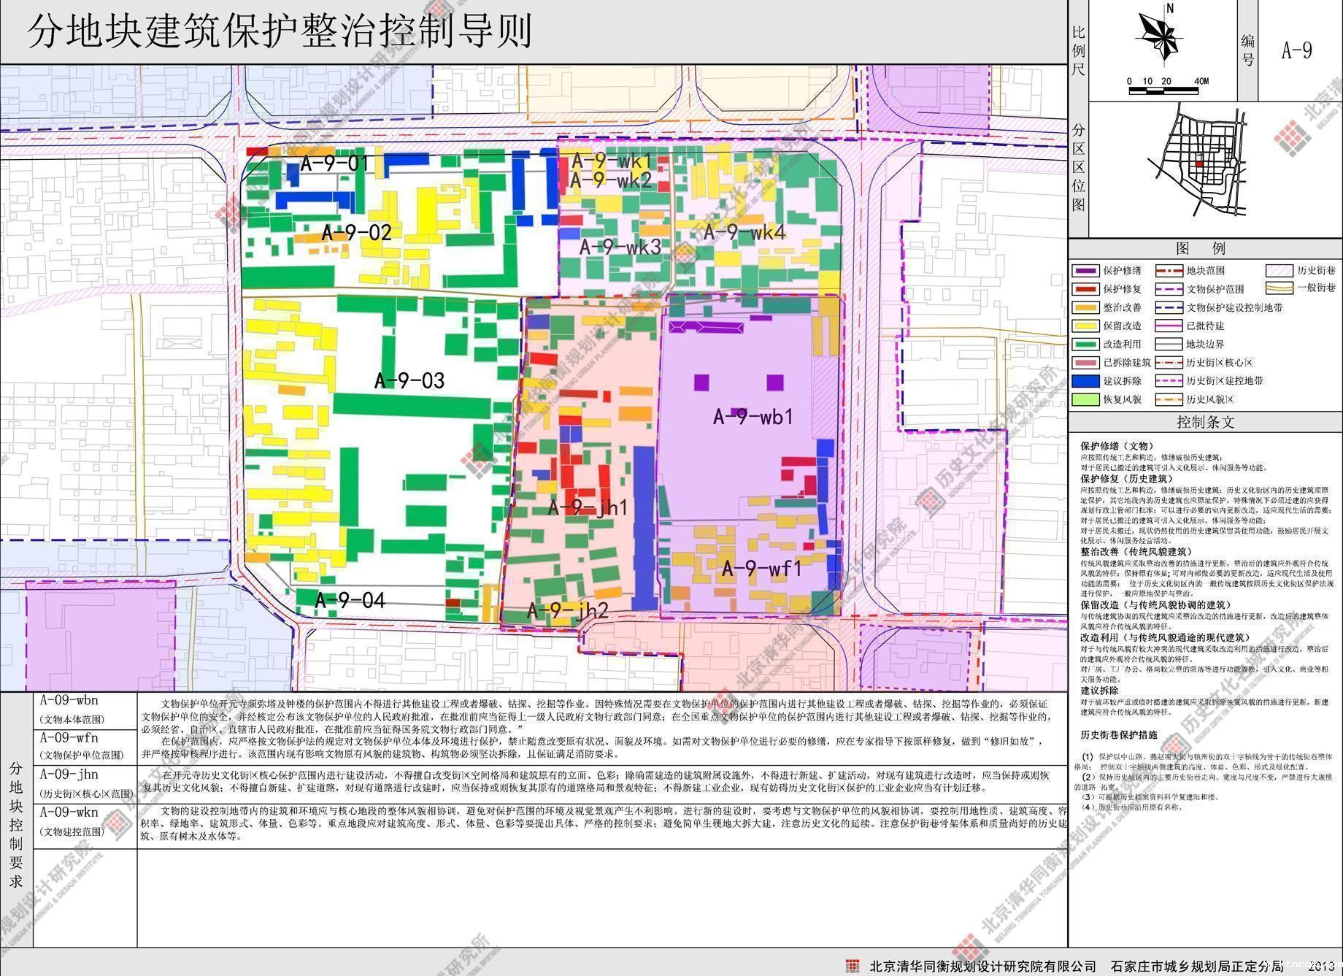Image resolution: width=1343 pixels, height=976 pixels.
Task: Click the 保护修缮 purple color swatch
Action: point(1085,271)
